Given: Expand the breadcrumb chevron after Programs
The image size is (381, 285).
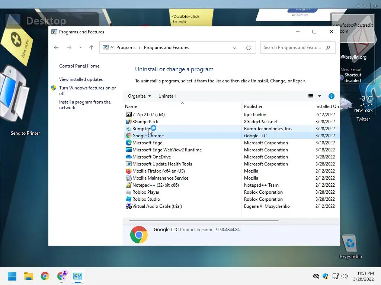Looking at the screenshot, I should [140, 47].
